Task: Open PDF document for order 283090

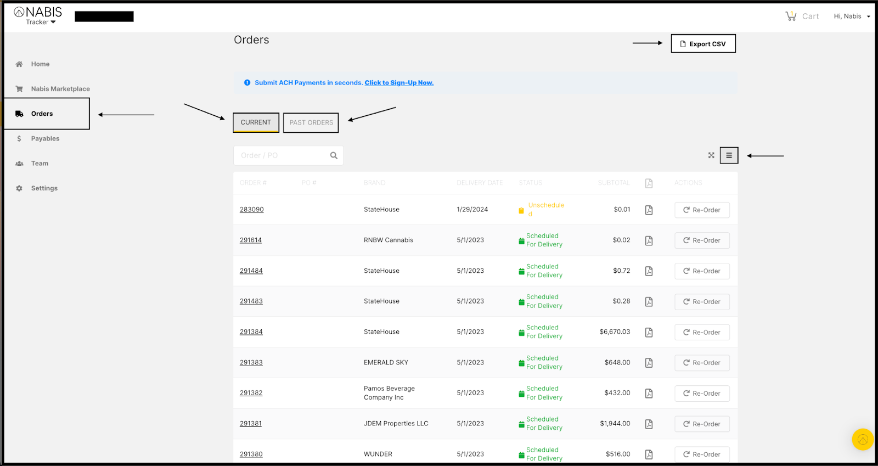Action: [649, 210]
